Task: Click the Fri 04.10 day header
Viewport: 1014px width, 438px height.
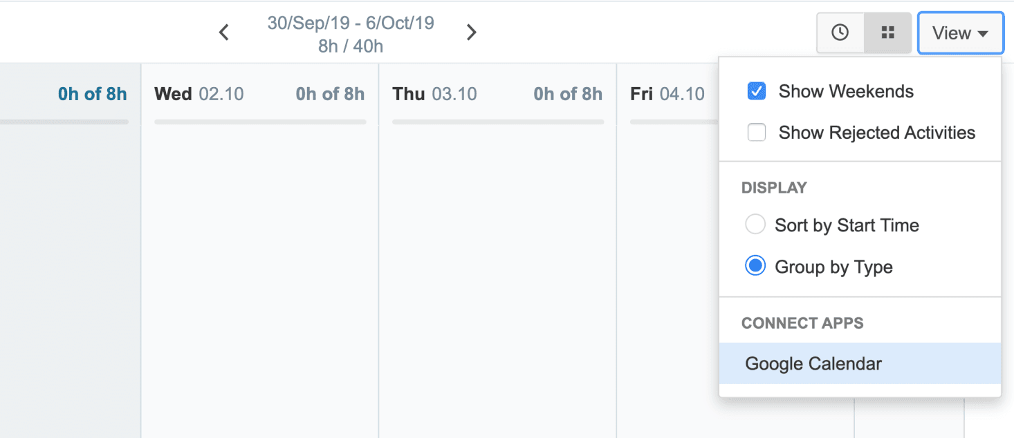Action: click(x=667, y=94)
